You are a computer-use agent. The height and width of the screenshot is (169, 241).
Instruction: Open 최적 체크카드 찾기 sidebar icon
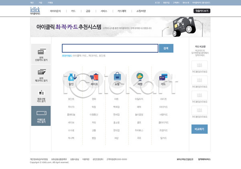(x=41, y=74)
